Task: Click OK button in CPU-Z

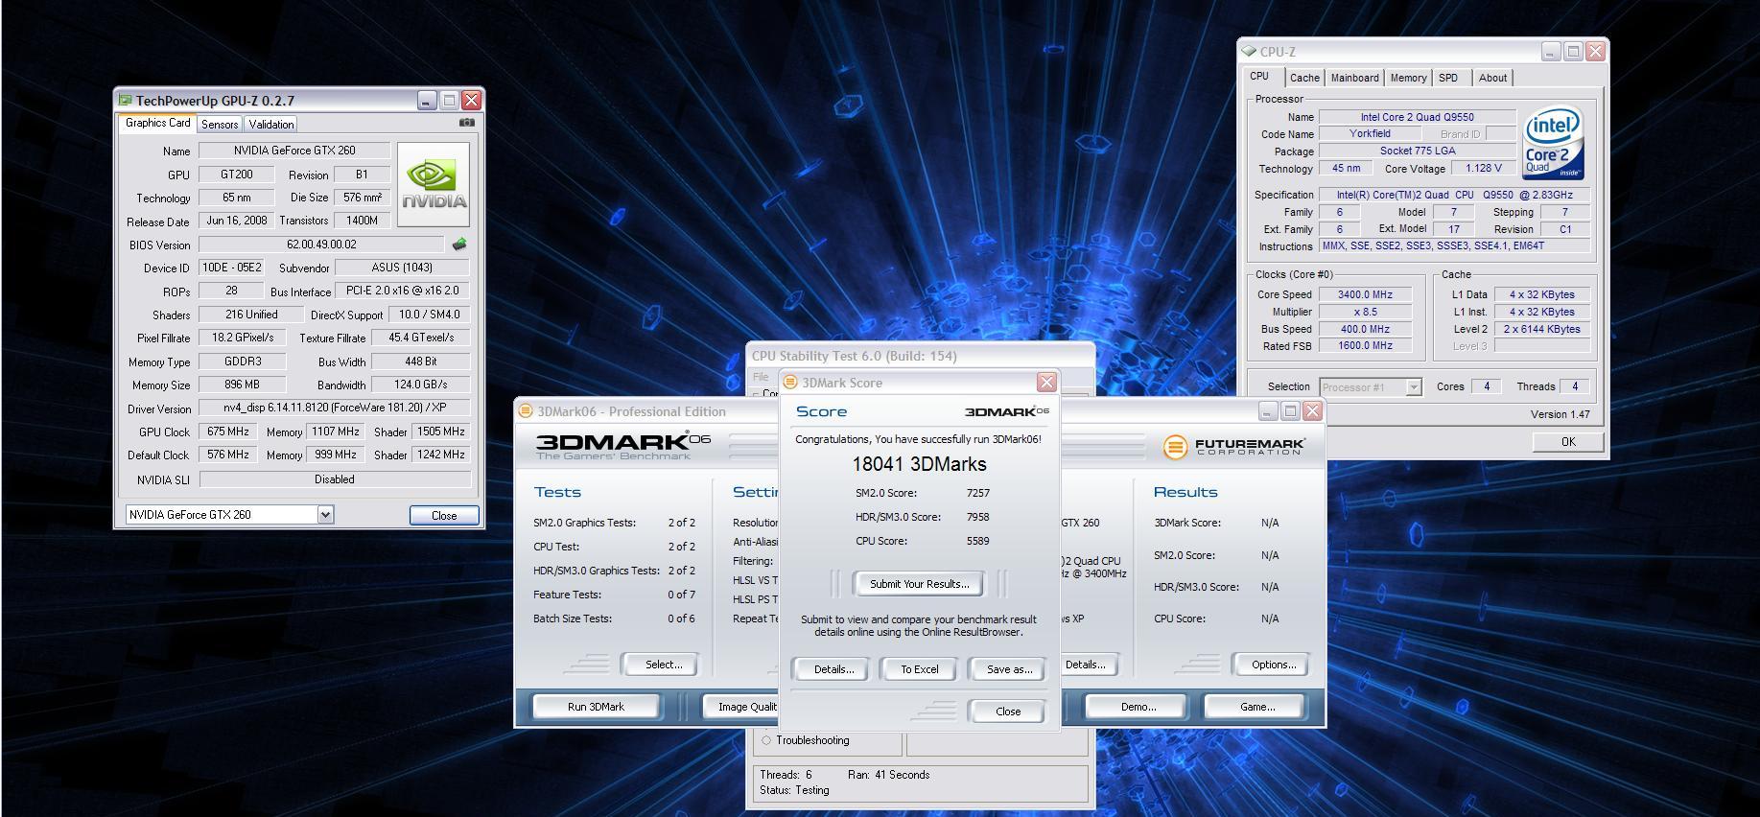Action: coord(1568,442)
